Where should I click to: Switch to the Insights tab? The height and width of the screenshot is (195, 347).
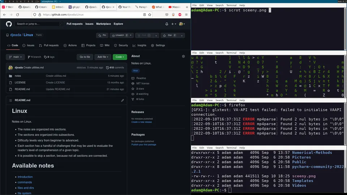(140, 45)
